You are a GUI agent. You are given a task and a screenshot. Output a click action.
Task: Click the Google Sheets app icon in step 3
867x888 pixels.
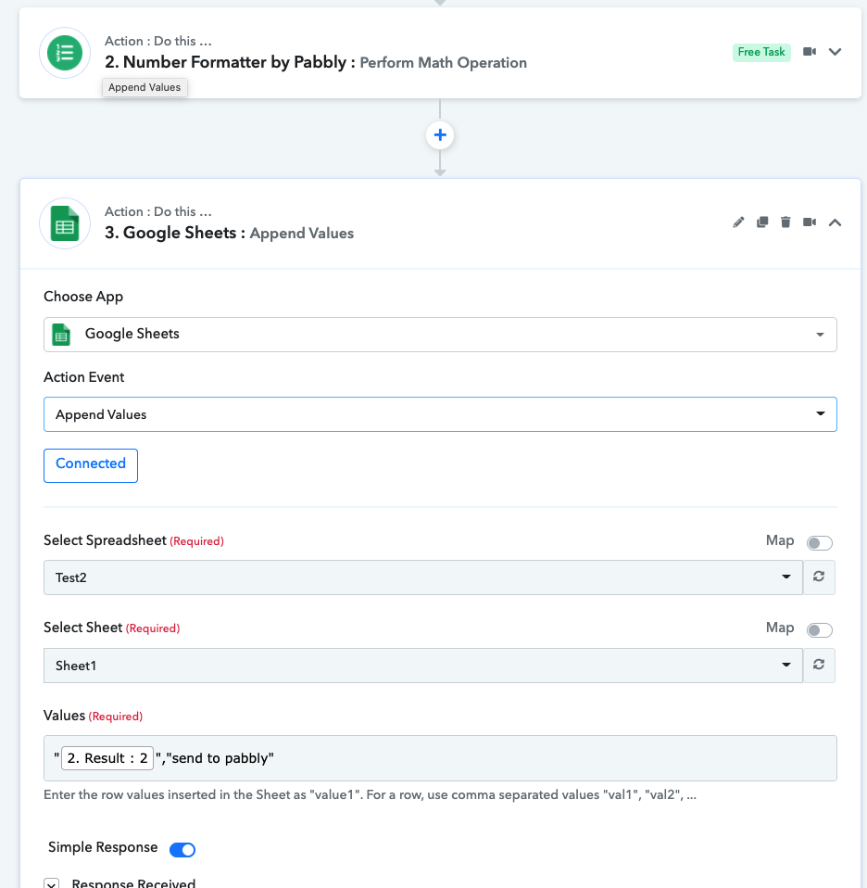tap(65, 223)
